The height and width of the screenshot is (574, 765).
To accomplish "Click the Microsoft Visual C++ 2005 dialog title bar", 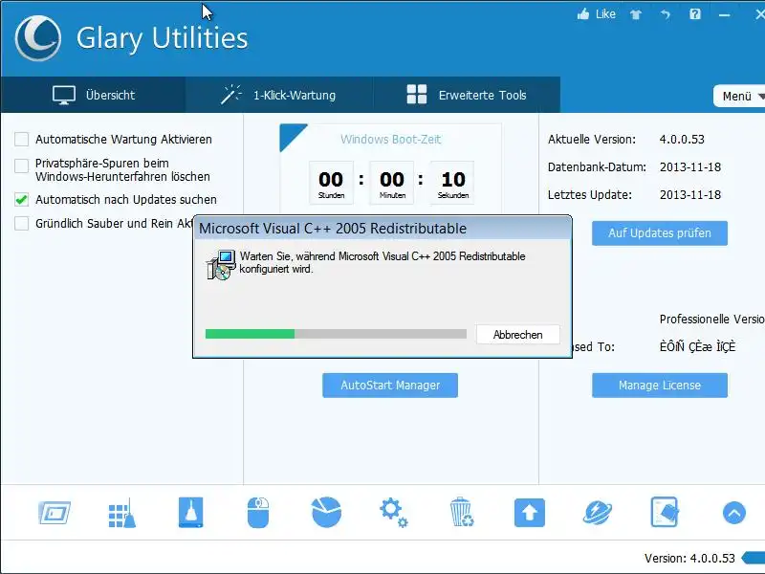I will coord(382,229).
